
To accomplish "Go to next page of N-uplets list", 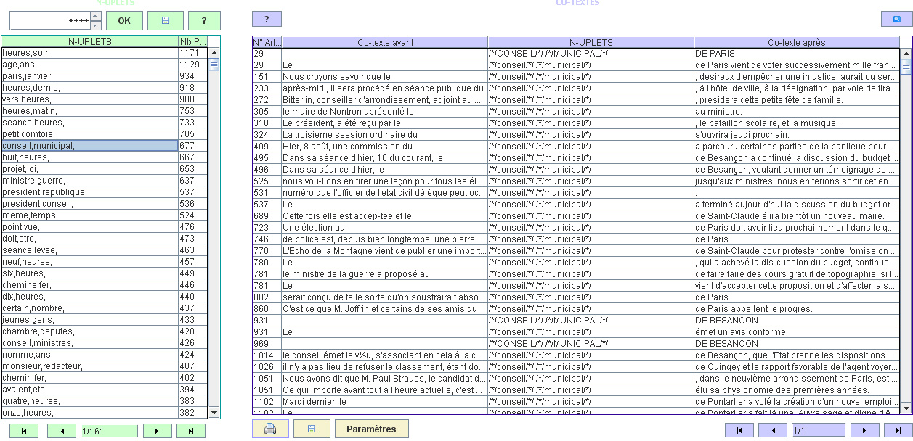I will (x=157, y=431).
